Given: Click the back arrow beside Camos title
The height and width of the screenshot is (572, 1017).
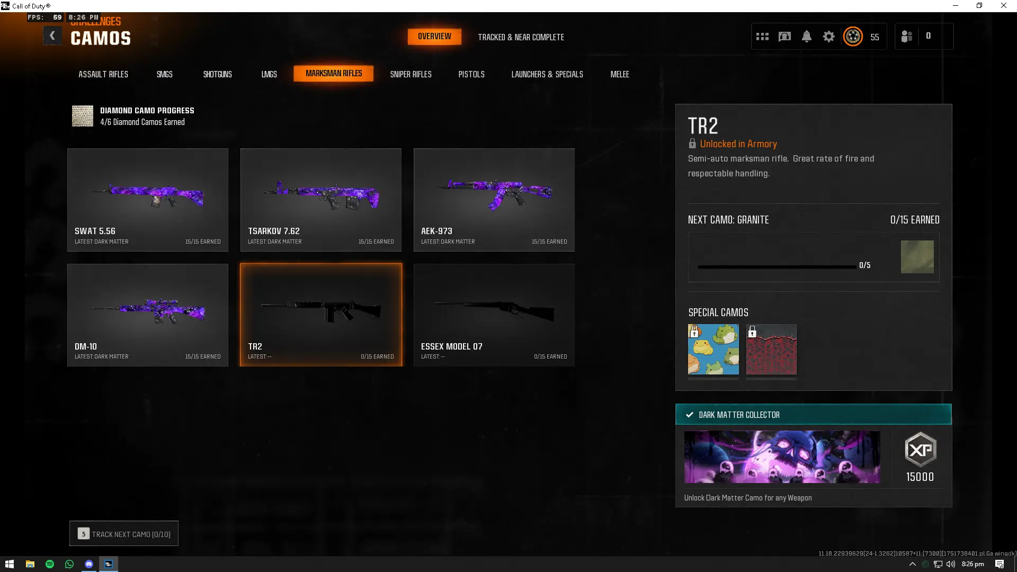Looking at the screenshot, I should [52, 36].
